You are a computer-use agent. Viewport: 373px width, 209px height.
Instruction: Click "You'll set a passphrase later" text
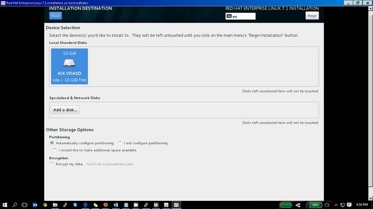(x=110, y=164)
